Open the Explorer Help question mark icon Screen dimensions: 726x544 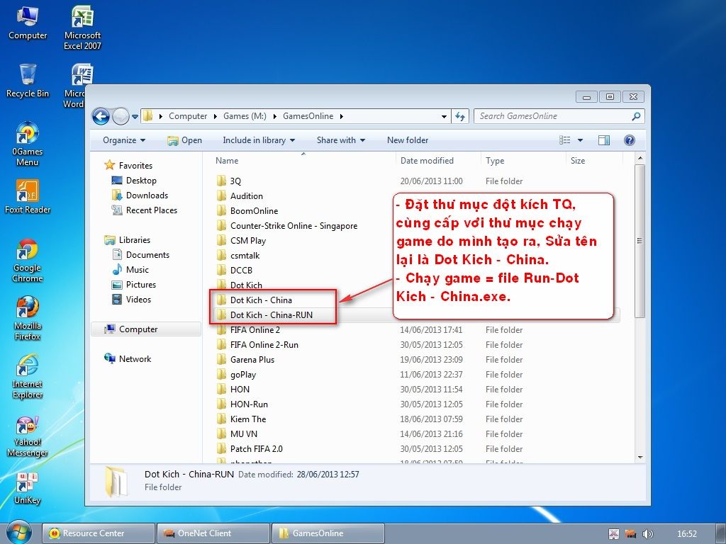click(629, 140)
